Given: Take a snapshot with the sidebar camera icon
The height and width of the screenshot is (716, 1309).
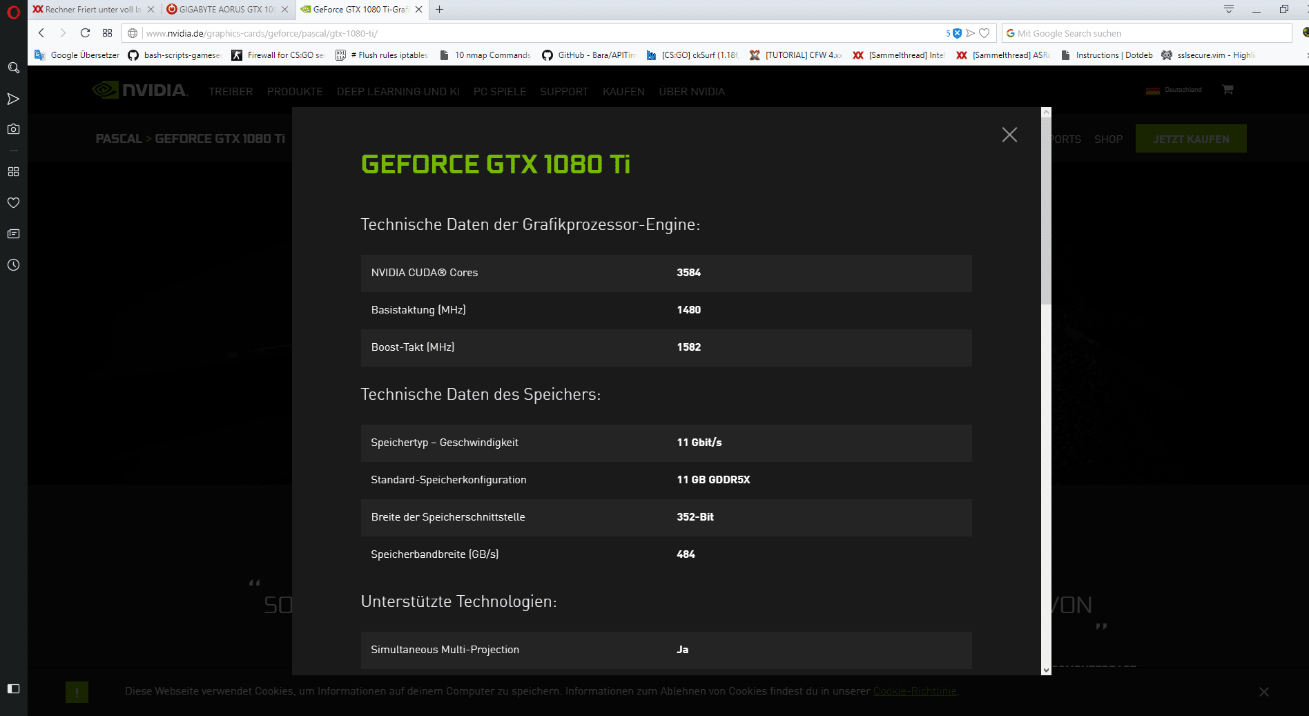Looking at the screenshot, I should pyautogui.click(x=13, y=129).
